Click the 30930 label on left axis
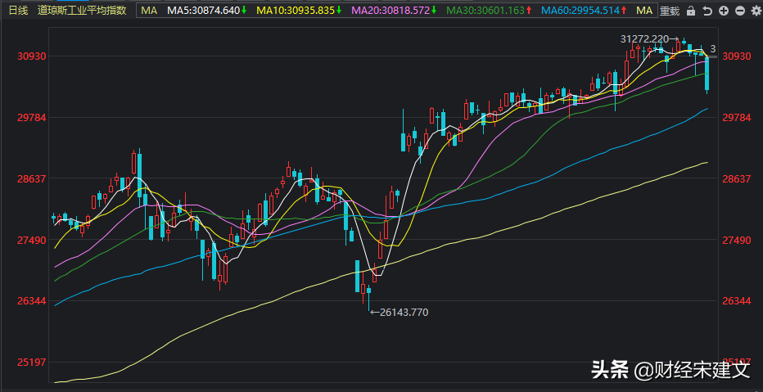 pos(30,56)
